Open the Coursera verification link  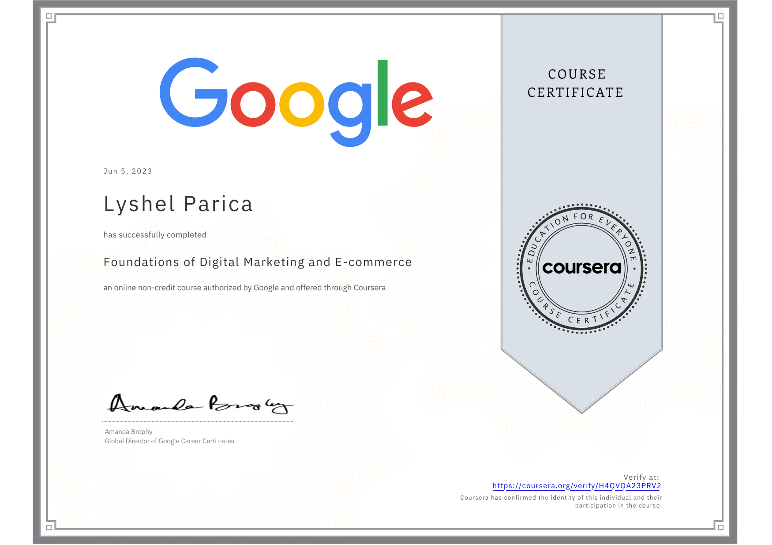click(x=577, y=485)
